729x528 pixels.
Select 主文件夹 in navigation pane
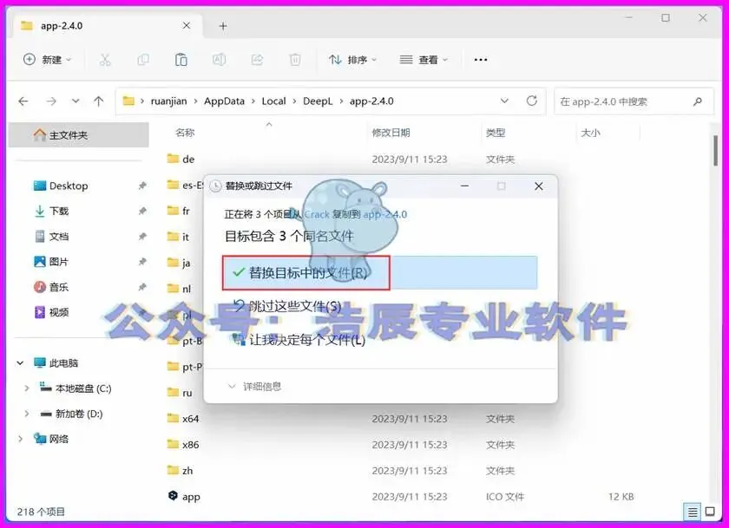point(79,135)
